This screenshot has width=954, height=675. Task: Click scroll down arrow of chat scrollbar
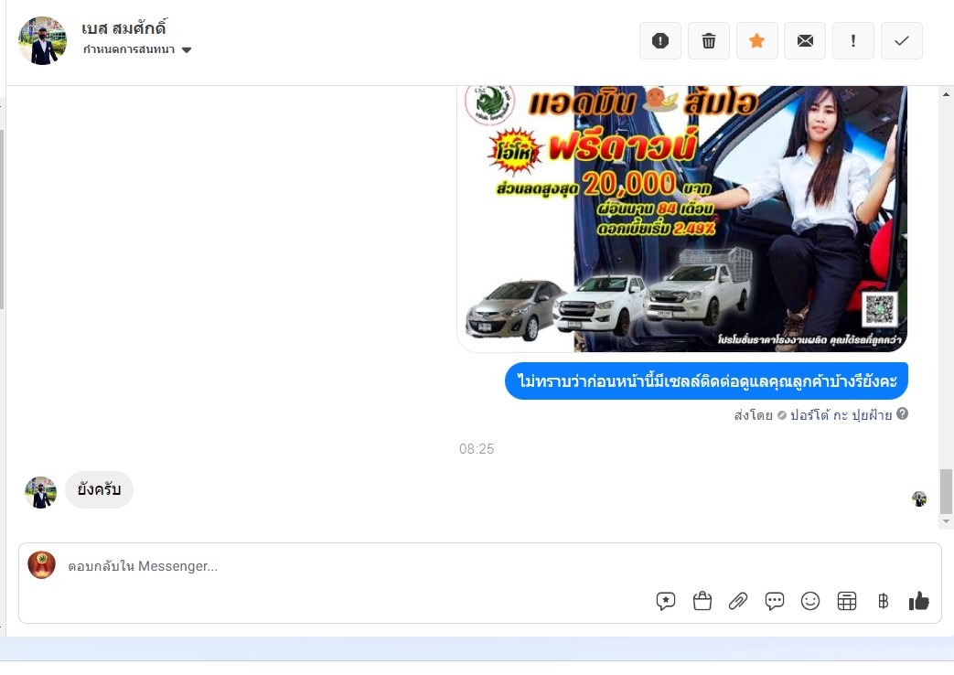(x=946, y=521)
